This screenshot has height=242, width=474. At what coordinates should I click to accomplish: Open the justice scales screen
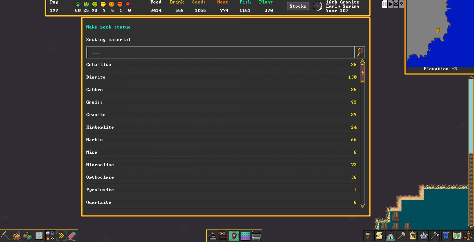(468, 236)
